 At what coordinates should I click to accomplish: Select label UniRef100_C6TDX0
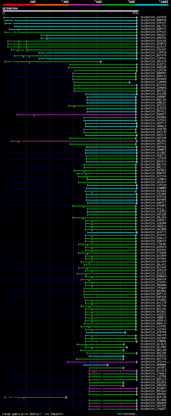click(x=153, y=120)
